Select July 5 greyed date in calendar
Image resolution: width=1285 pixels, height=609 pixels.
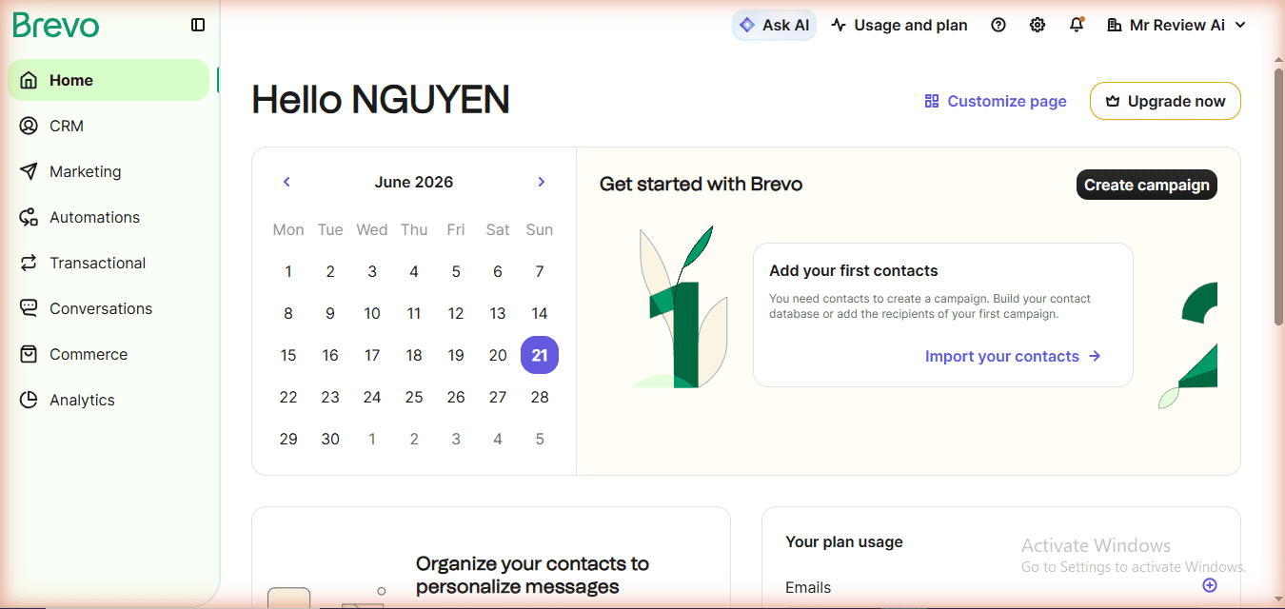pos(540,439)
